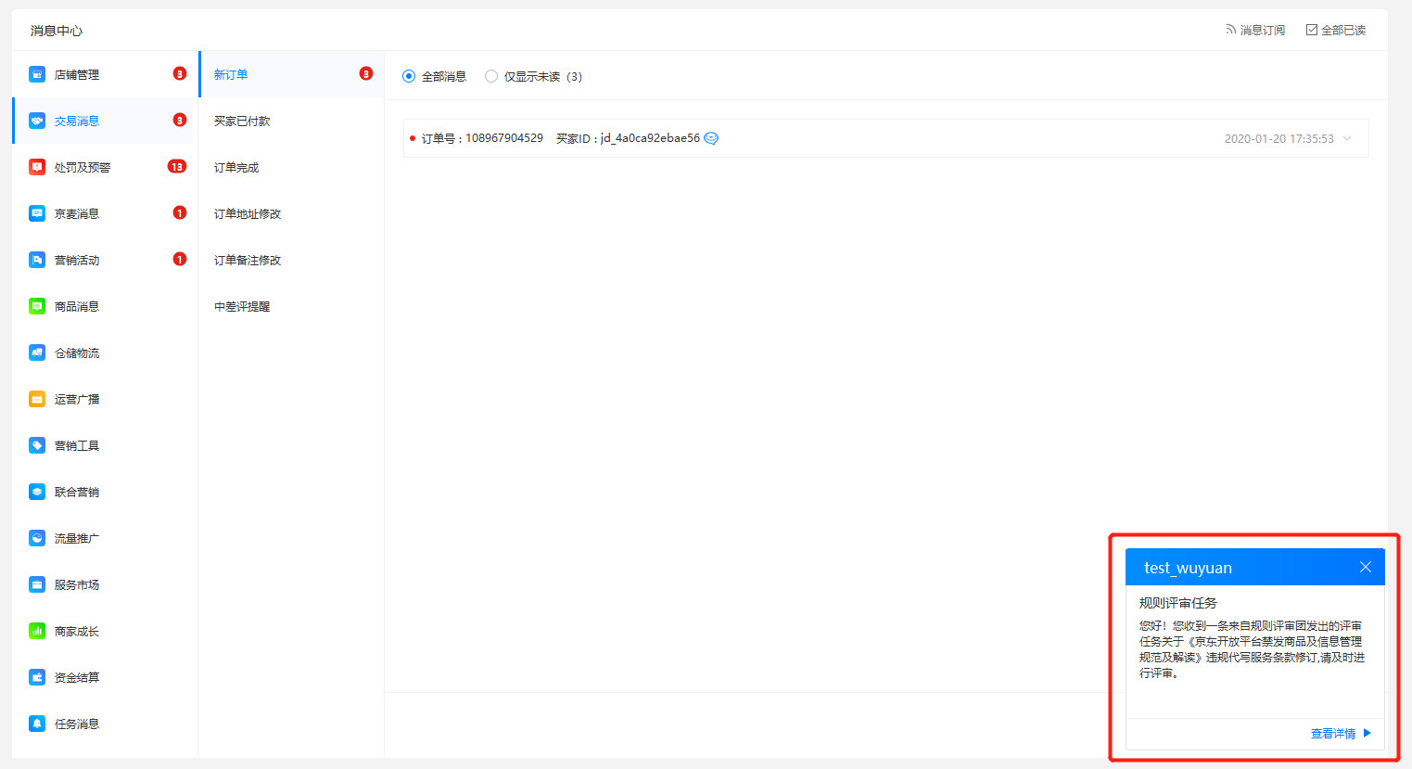Click the 京麦消息 icon in sidebar

point(37,213)
